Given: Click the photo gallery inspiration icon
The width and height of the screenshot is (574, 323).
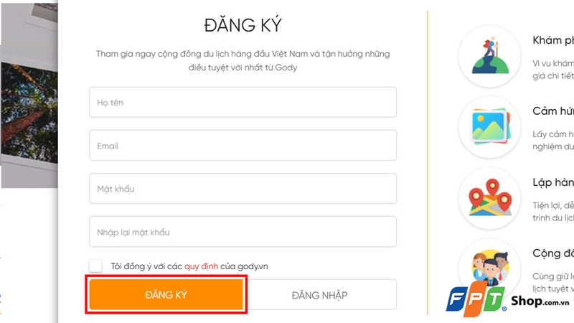Looking at the screenshot, I should (x=490, y=126).
